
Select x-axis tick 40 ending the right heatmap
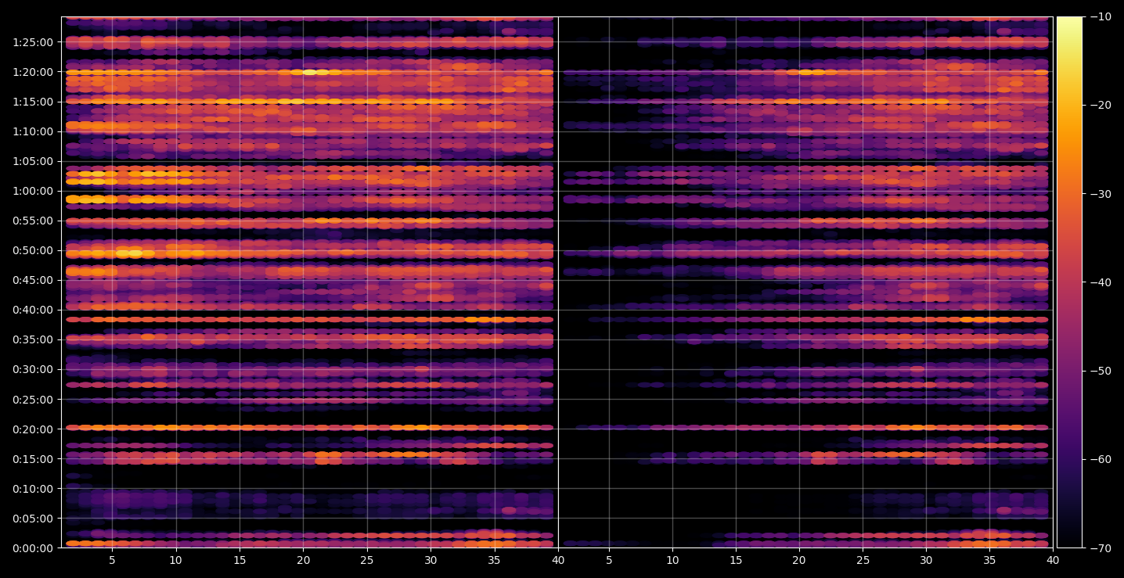tap(1053, 560)
